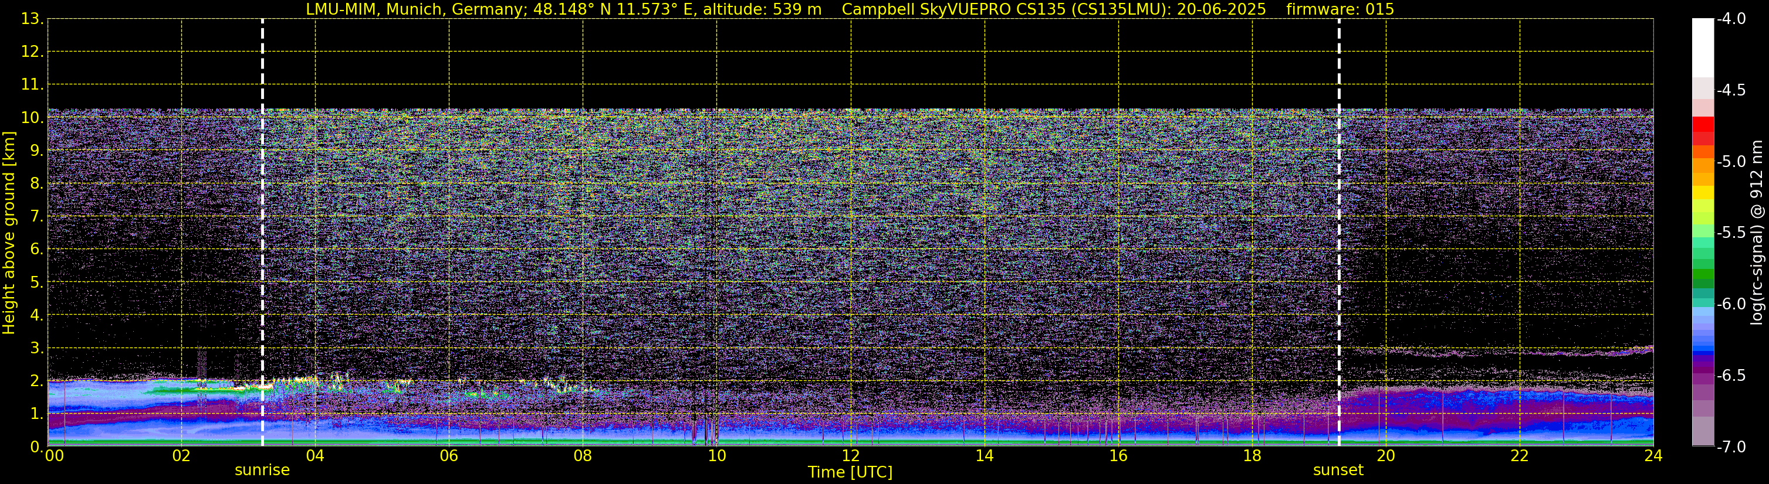Click the time axis tick label '08'
Viewport: 1769px width, 484px height.
tap(583, 456)
